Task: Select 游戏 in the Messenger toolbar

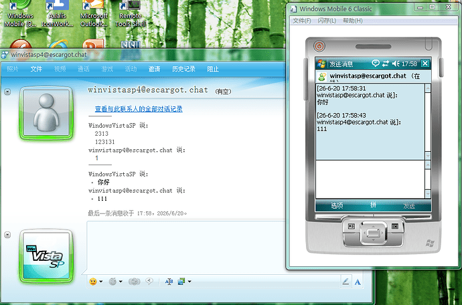Action: tap(107, 69)
